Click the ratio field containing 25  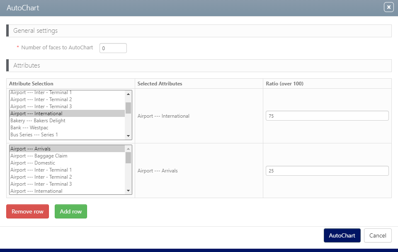[327, 171]
